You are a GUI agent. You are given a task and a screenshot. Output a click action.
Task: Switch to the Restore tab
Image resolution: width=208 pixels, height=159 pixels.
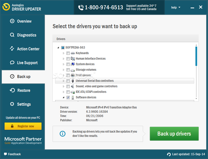(x=23, y=90)
